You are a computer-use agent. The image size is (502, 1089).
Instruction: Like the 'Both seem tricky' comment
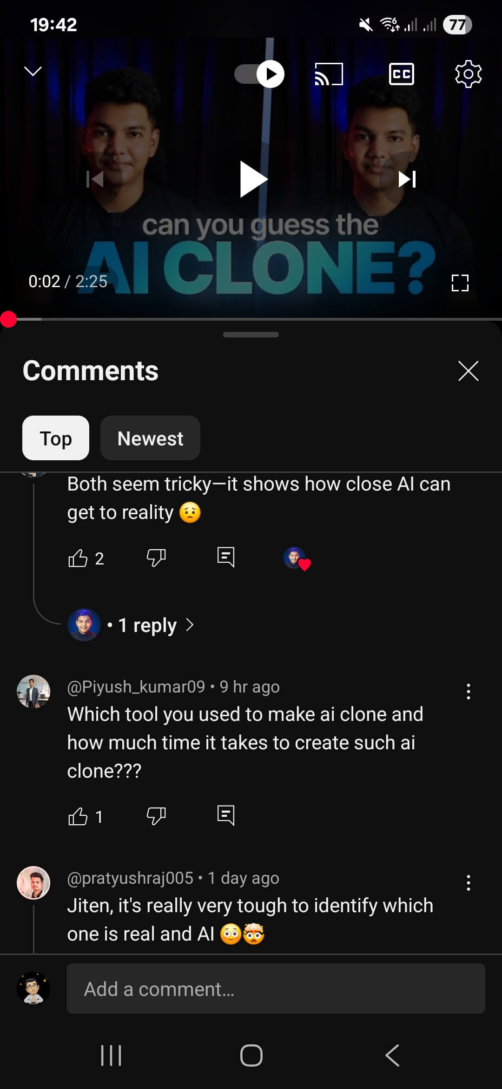tap(78, 558)
